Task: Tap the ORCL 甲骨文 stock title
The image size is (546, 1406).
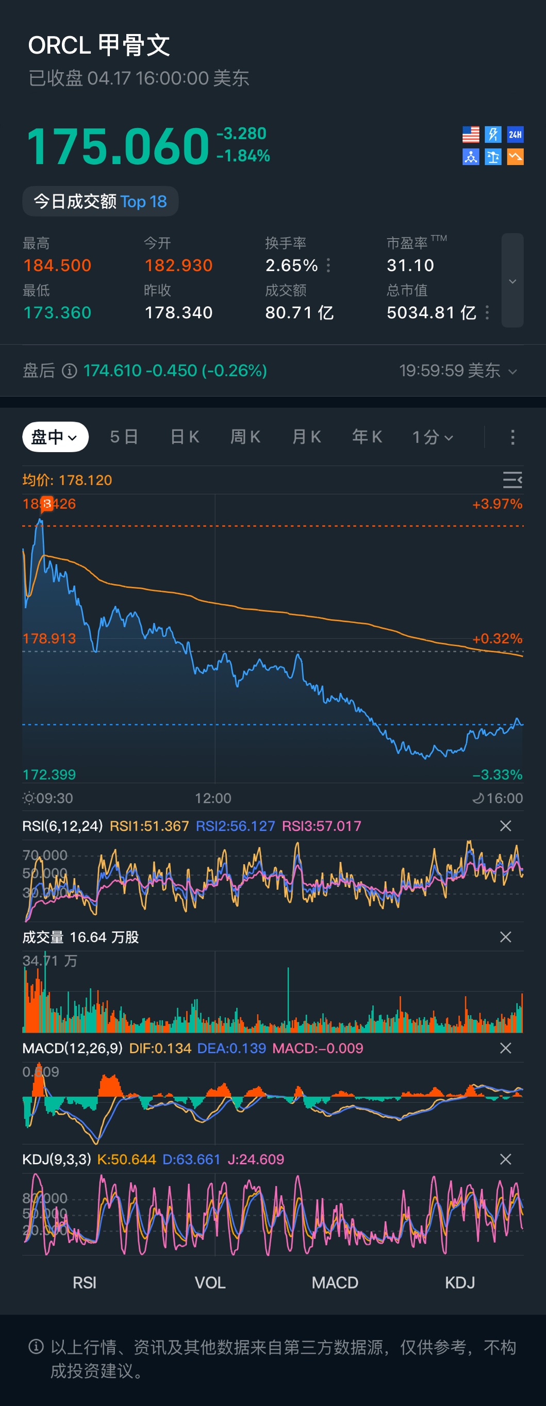Action: pos(99,45)
